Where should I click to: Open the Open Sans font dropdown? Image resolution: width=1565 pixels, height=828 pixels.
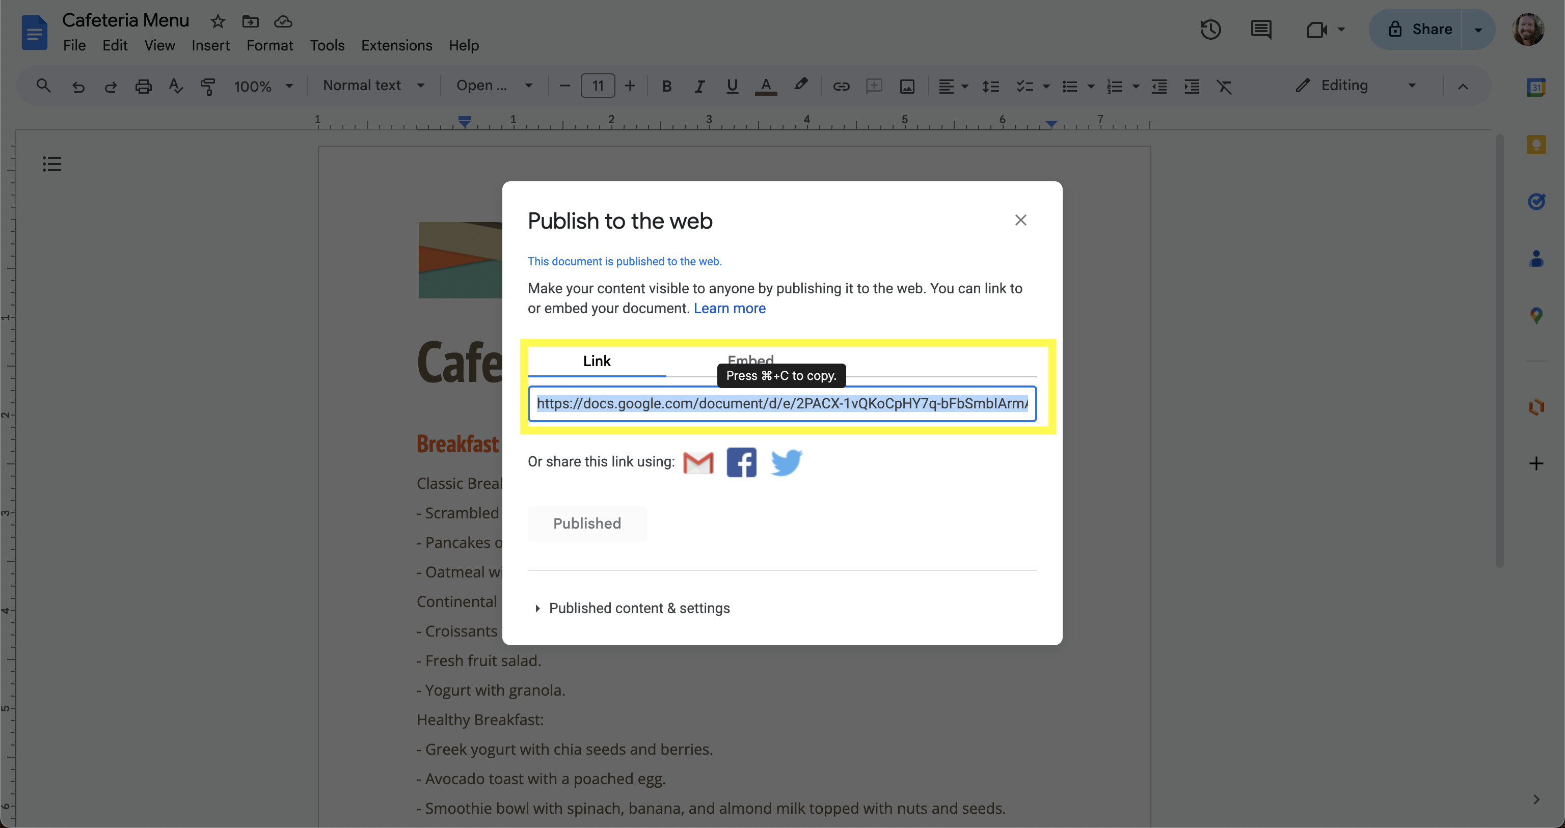point(494,86)
